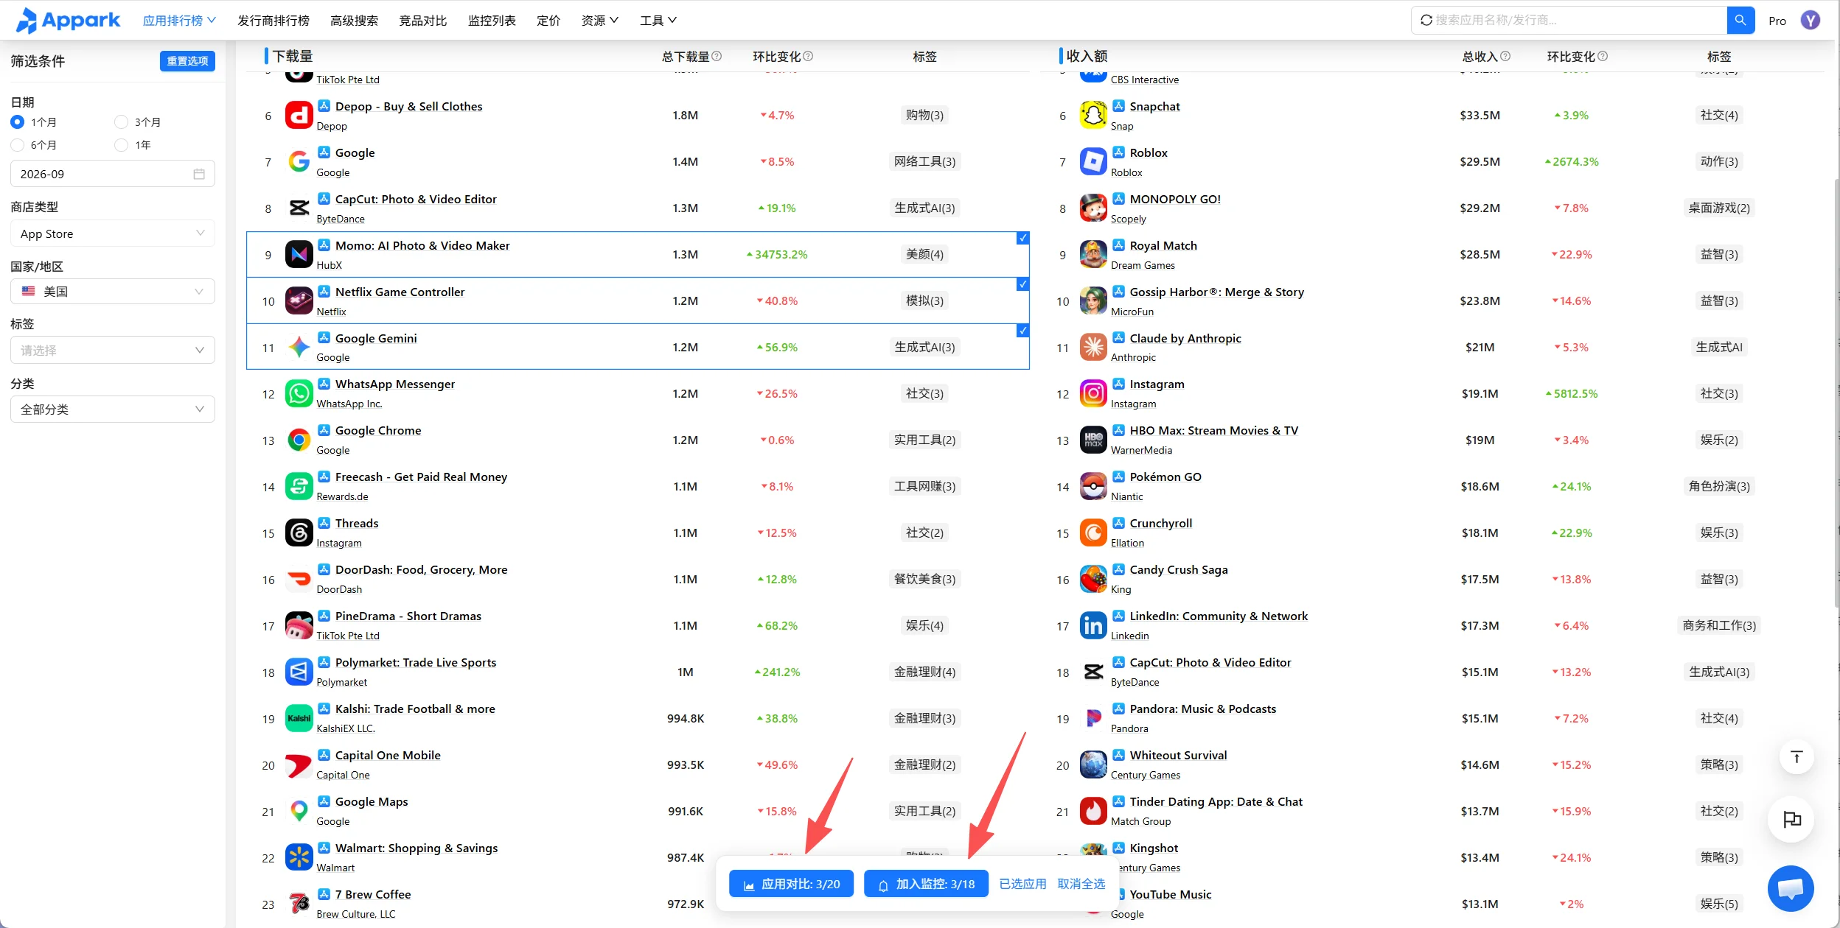
Task: Click the WhatsApp Messenger app icon
Action: point(299,394)
